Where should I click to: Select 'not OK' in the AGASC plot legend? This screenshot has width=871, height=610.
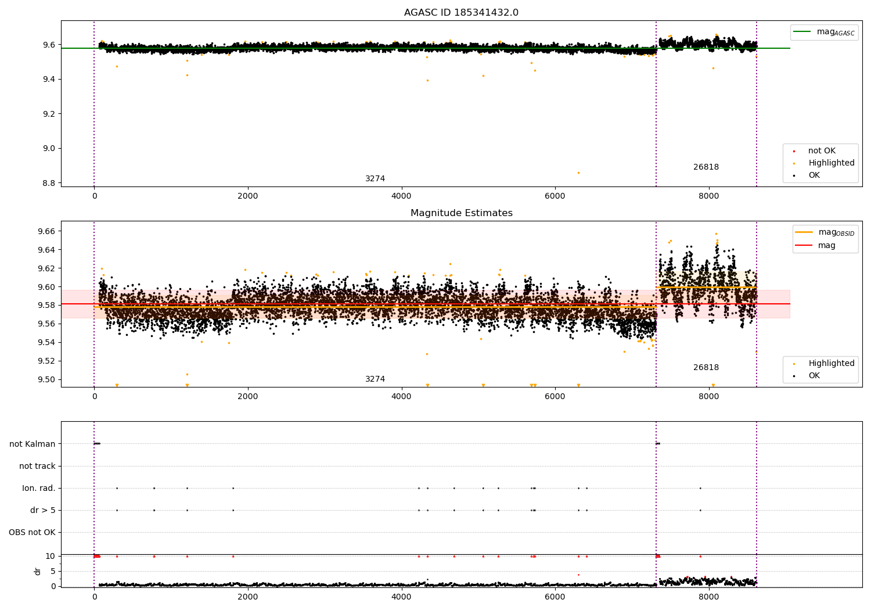tap(822, 151)
